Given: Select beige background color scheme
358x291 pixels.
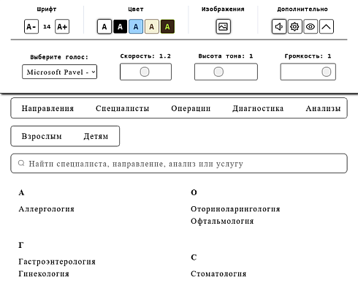Looking at the screenshot, I should [152, 26].
